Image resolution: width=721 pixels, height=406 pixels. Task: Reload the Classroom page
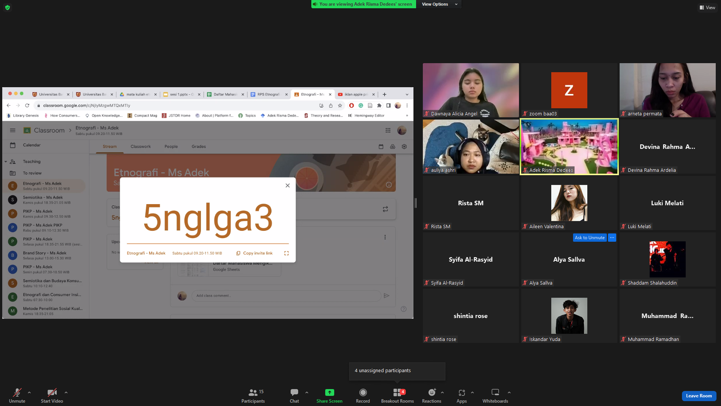click(27, 106)
